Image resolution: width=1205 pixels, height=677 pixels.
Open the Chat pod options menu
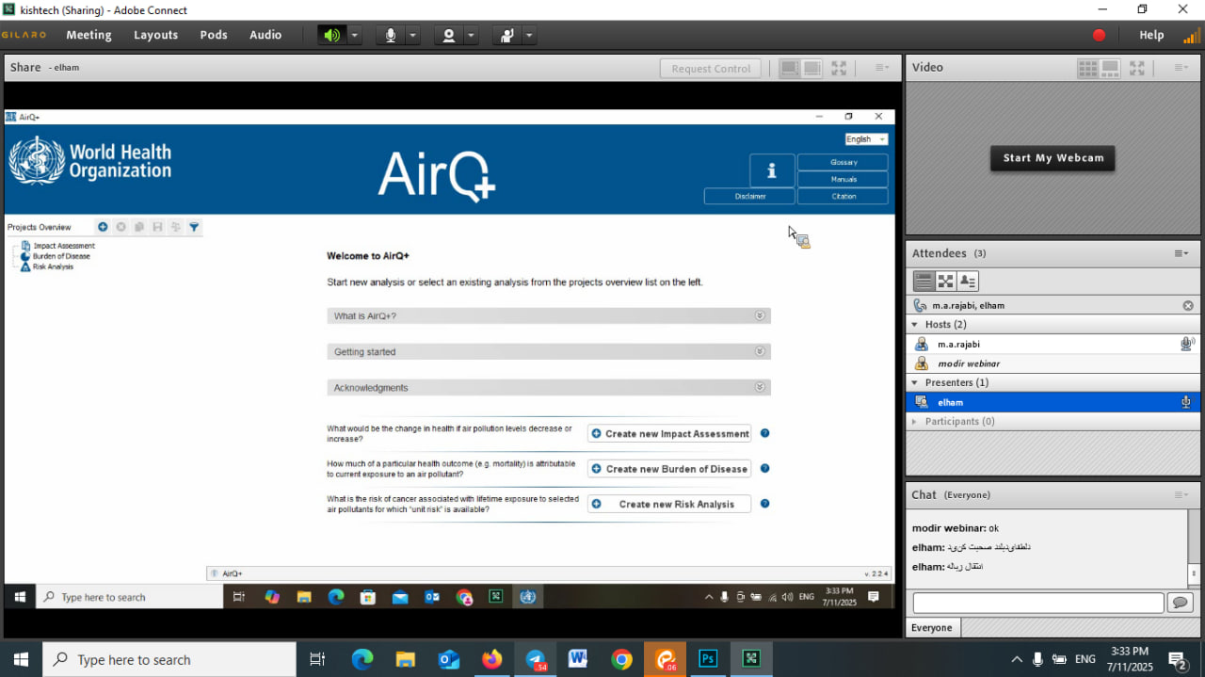[x=1181, y=495]
